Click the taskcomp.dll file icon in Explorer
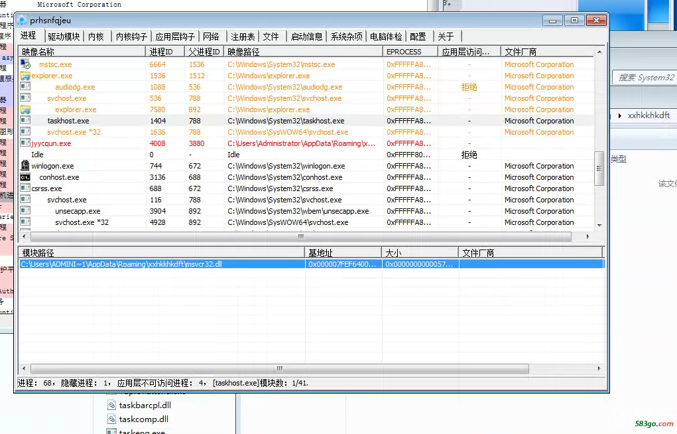Screen dimensions: 677x434 (x=111, y=419)
